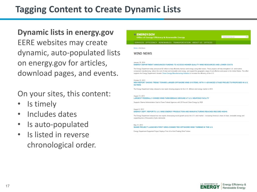
Task: Open Maine grid-connected offshore wind turbine article
Action: 173,127
